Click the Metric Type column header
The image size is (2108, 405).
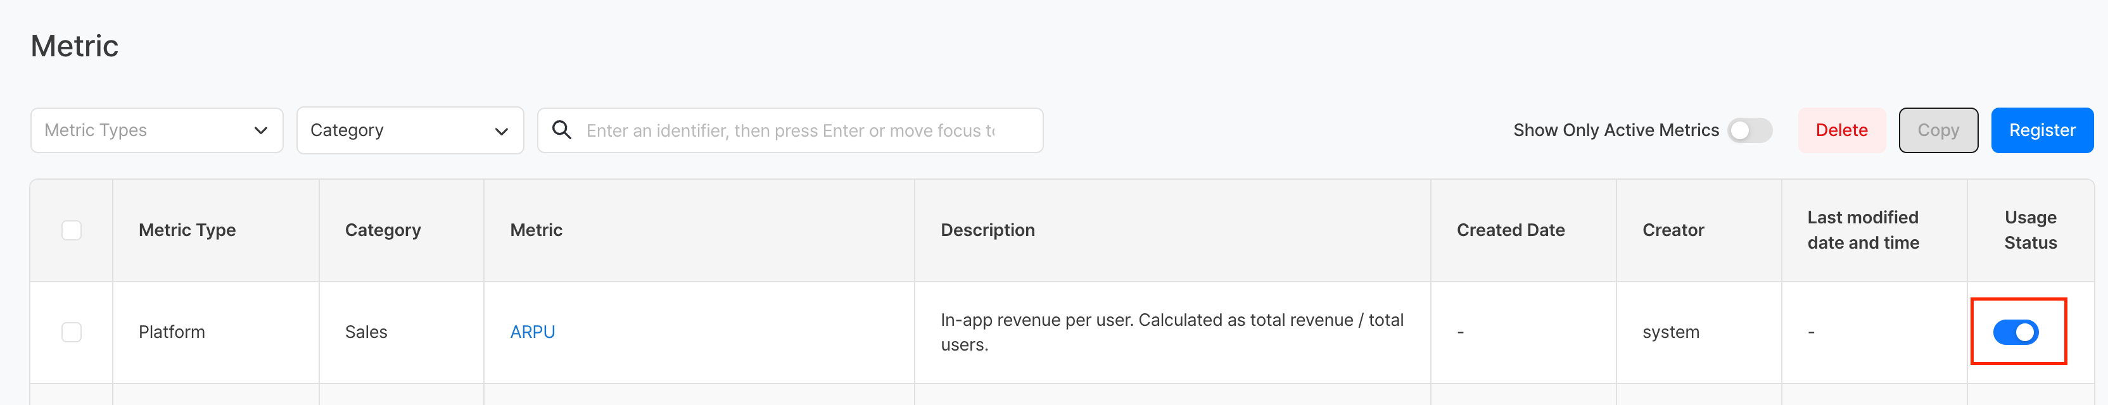(187, 230)
